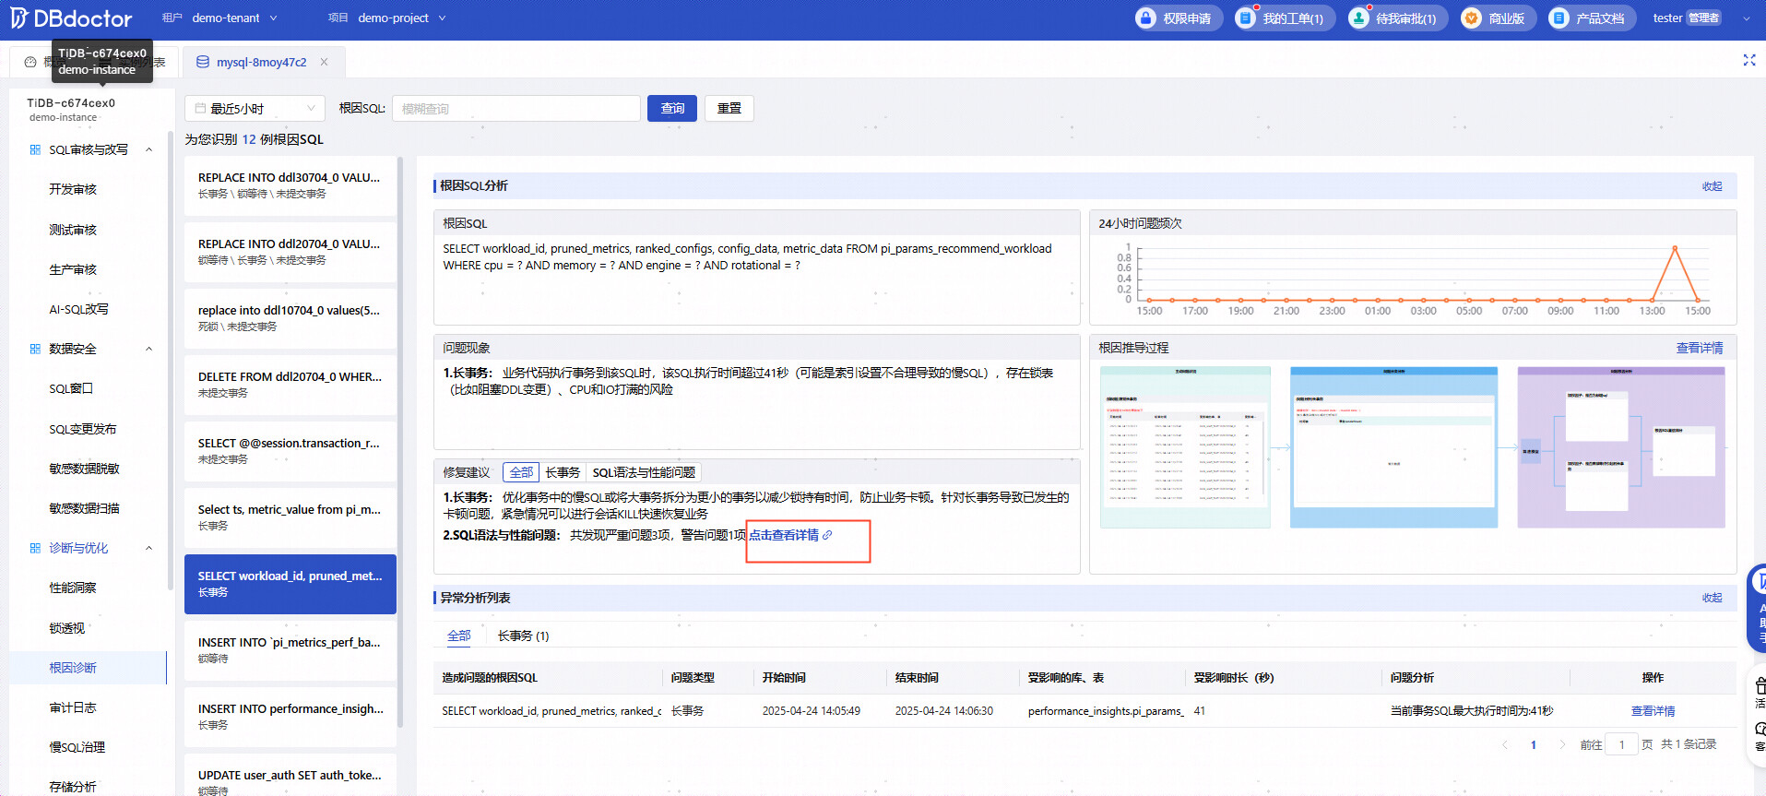Switch to the 长事务 (1) tab
Viewport: 1766px width, 796px height.
(523, 636)
